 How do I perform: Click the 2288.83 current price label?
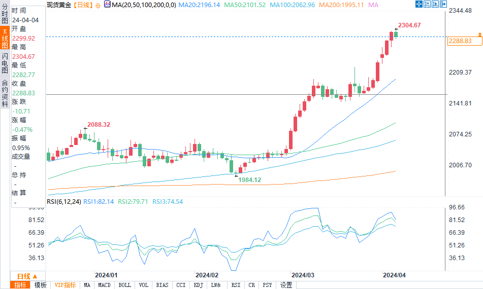(x=460, y=41)
